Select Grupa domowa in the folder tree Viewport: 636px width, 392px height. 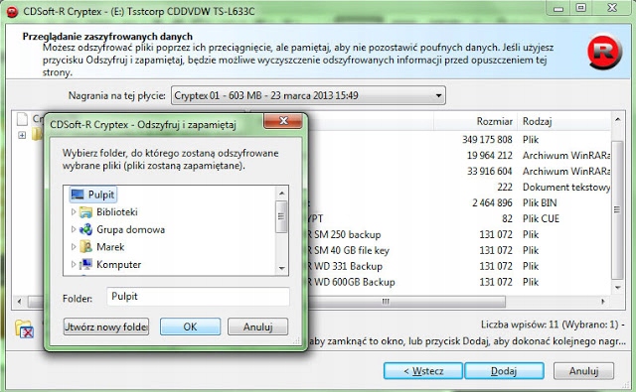[130, 229]
